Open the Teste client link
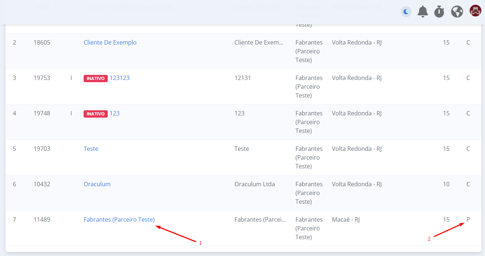The height and width of the screenshot is (256, 485). tap(91, 149)
